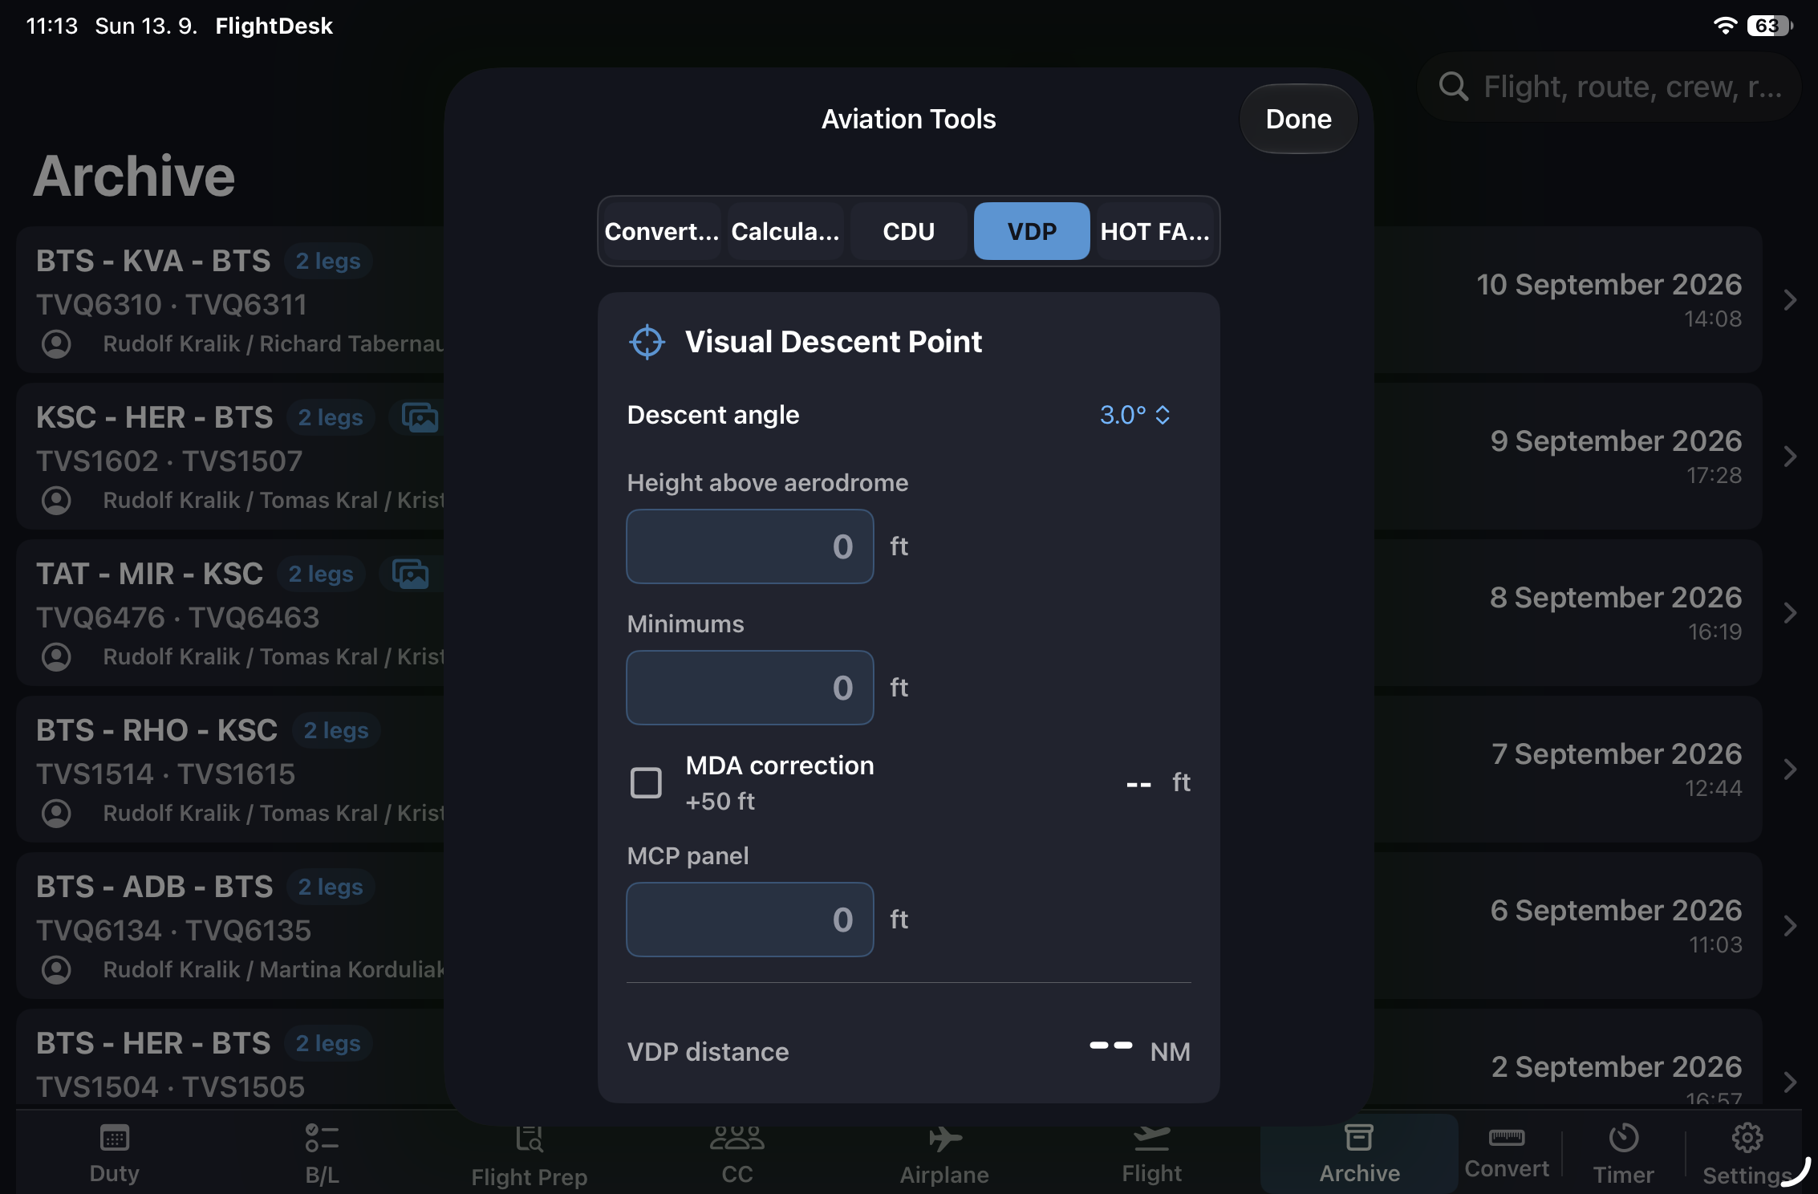Open the B/L tab icon

322,1138
